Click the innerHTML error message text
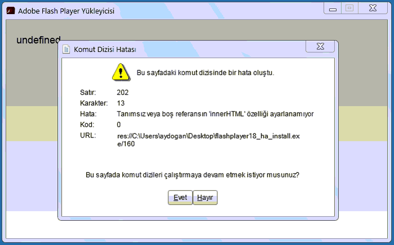Image resolution: width=394 pixels, height=245 pixels. [215, 114]
